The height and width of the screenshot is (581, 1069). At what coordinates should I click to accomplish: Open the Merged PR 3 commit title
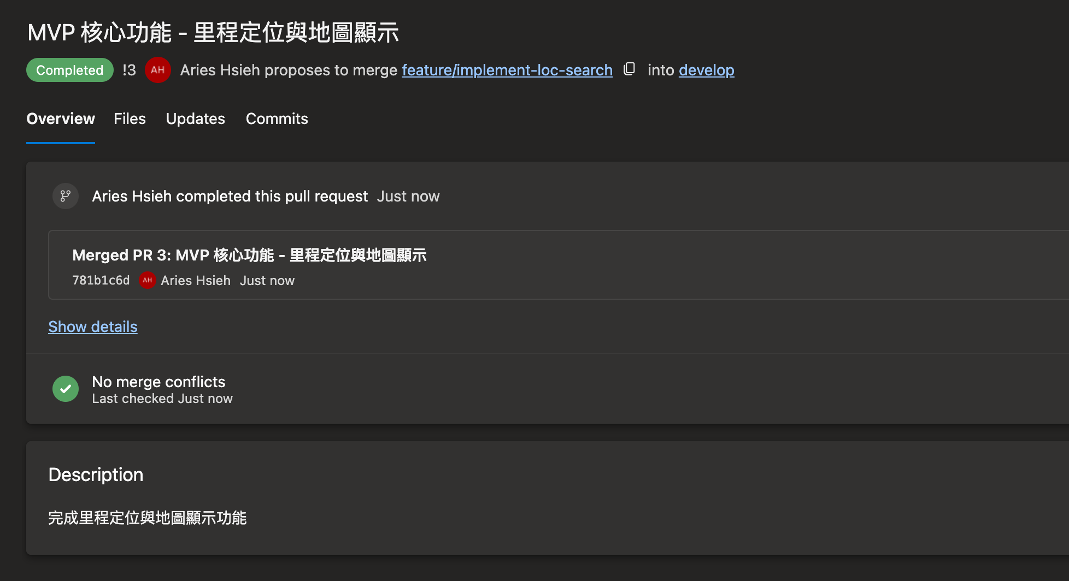249,255
